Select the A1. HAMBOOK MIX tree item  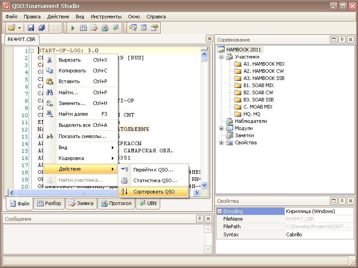[x=264, y=64]
